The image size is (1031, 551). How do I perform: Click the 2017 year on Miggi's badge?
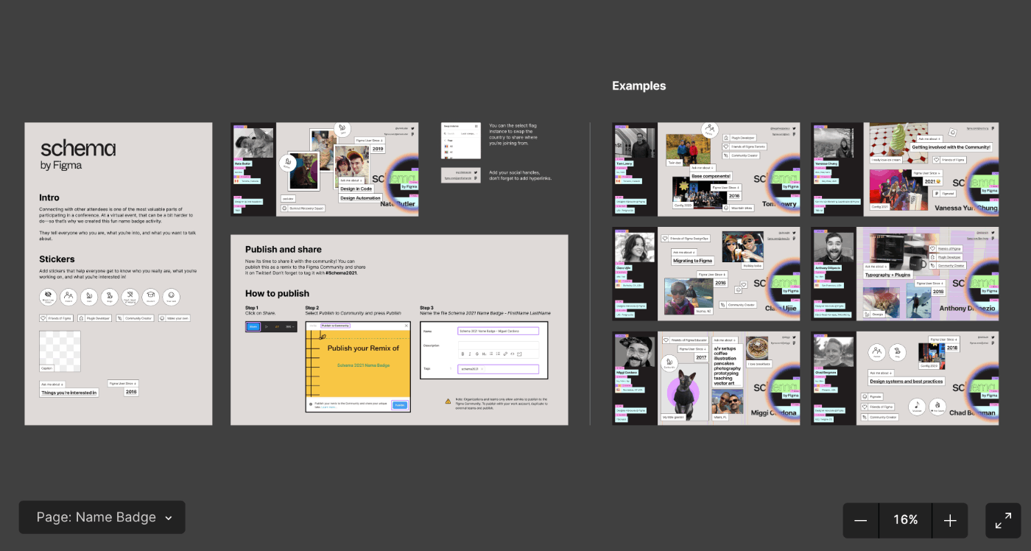pyautogui.click(x=700, y=357)
